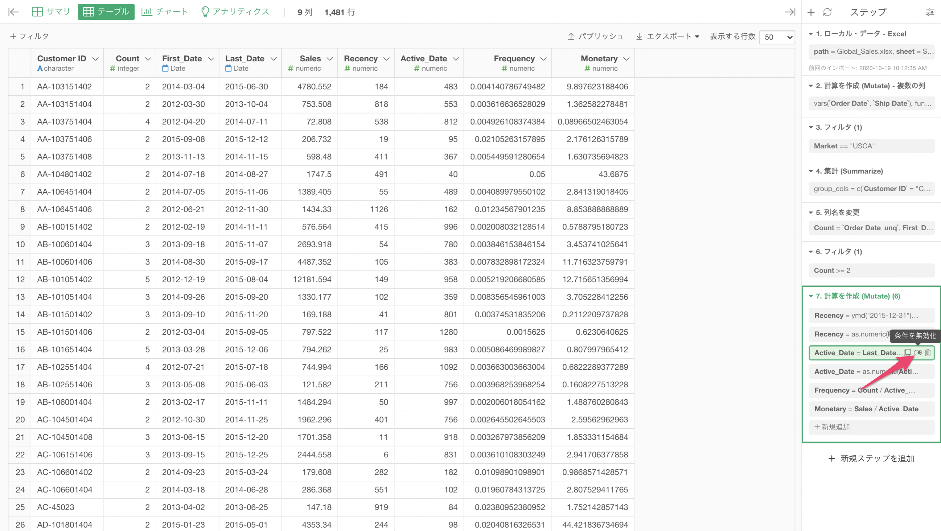
Task: Duplicate the Active_Date calculation with copy icon
Action: click(907, 353)
